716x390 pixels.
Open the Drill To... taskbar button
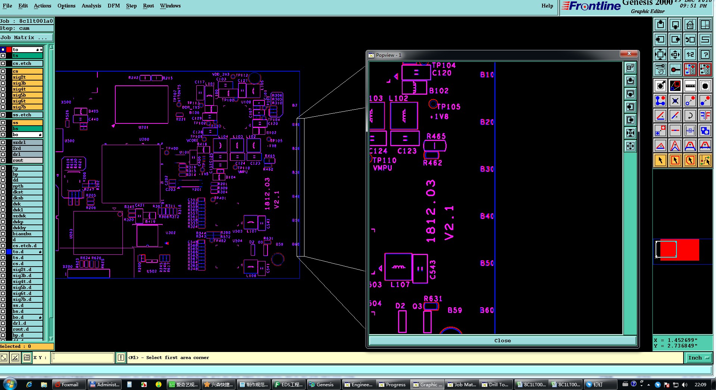495,384
